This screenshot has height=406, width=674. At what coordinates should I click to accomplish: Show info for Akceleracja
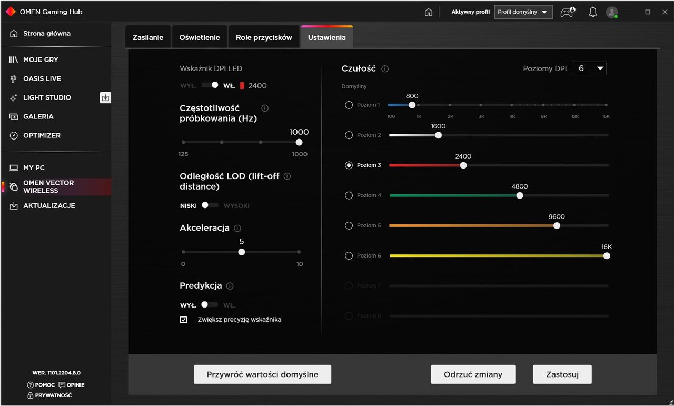pos(237,229)
